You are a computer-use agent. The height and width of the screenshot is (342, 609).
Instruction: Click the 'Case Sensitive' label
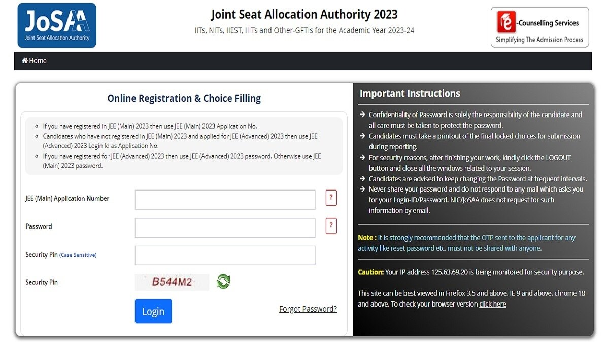point(79,255)
